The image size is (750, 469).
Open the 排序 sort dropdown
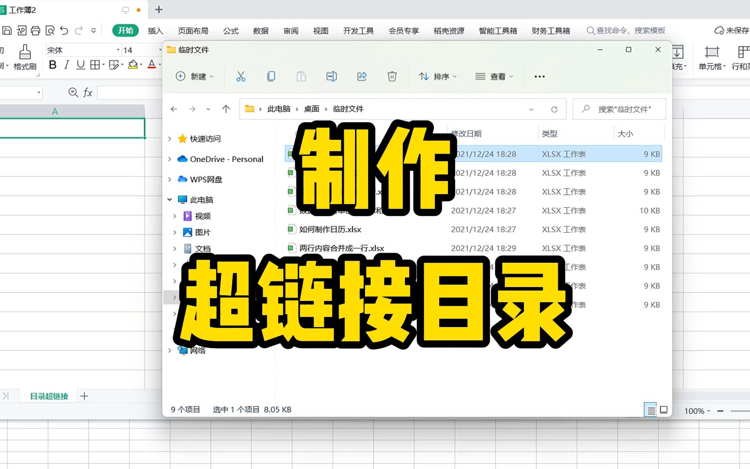[438, 76]
